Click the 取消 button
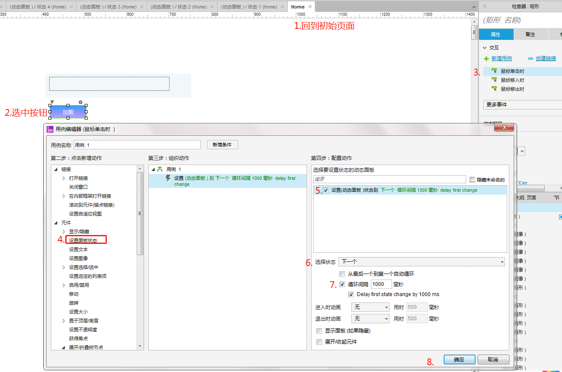 point(493,359)
